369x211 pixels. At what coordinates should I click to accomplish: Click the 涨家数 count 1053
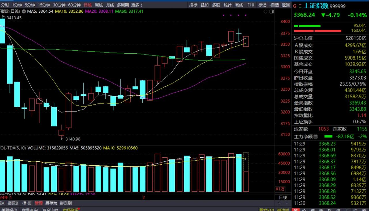click(323, 129)
